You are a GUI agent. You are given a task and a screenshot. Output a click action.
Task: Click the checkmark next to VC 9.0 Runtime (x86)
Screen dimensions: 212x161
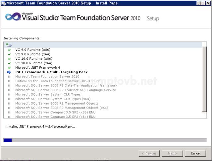tap(9, 50)
